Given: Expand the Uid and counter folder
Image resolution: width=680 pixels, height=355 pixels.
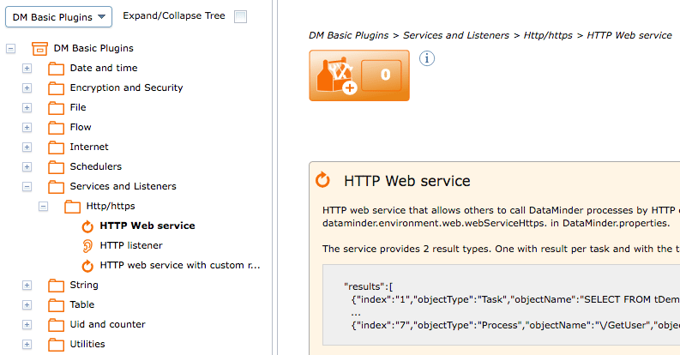Looking at the screenshot, I should [27, 325].
